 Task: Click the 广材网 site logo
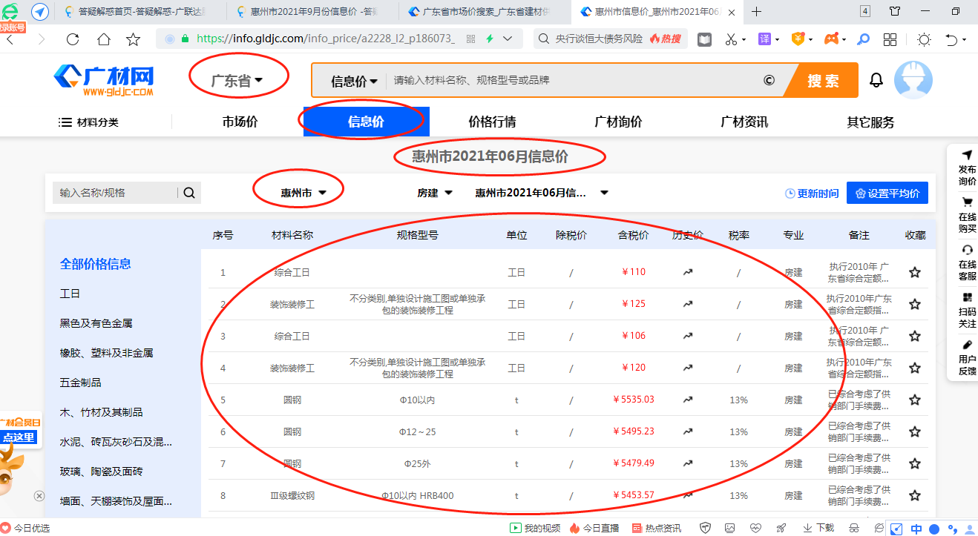[x=103, y=80]
